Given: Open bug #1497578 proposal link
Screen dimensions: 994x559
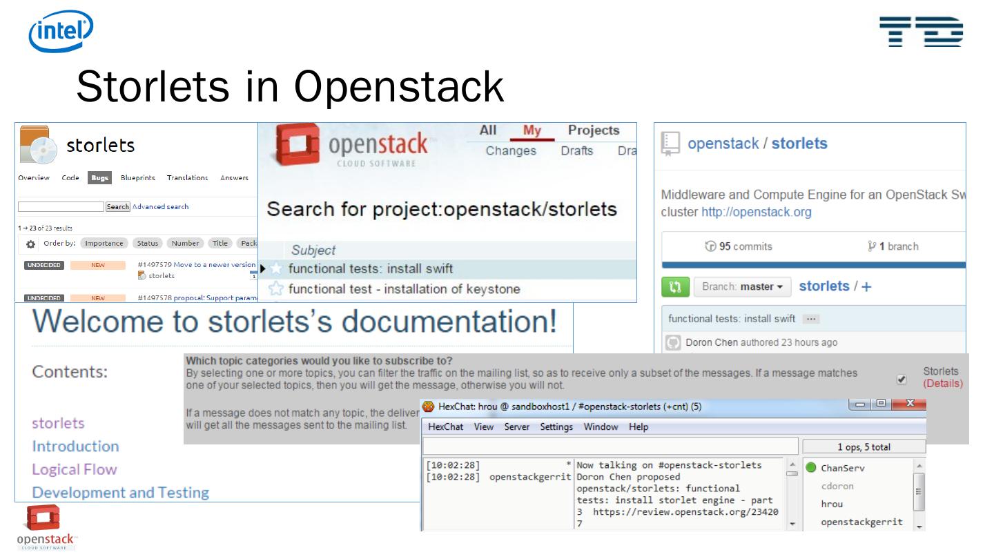Looking at the screenshot, I should [x=197, y=298].
